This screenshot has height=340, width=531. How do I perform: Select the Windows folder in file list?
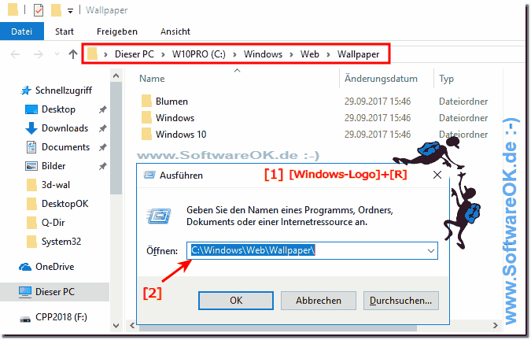click(x=175, y=118)
